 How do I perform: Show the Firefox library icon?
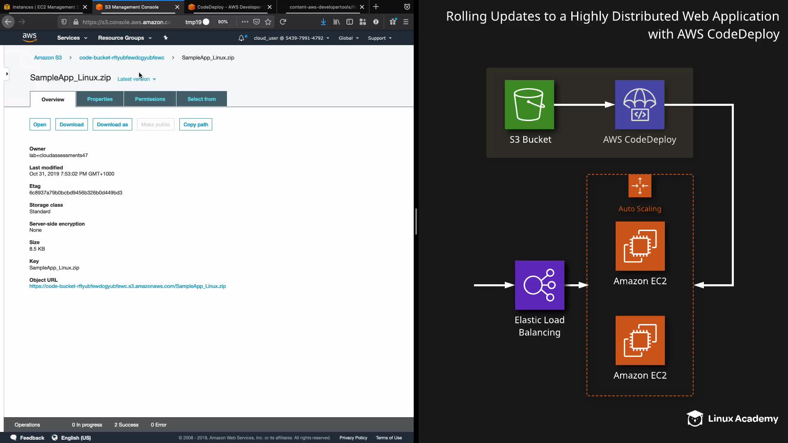337,22
